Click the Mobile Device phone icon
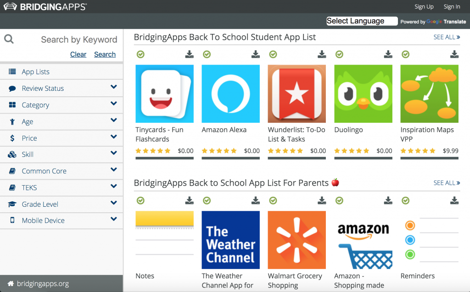Screen dimensions: 470x292 coord(12,220)
